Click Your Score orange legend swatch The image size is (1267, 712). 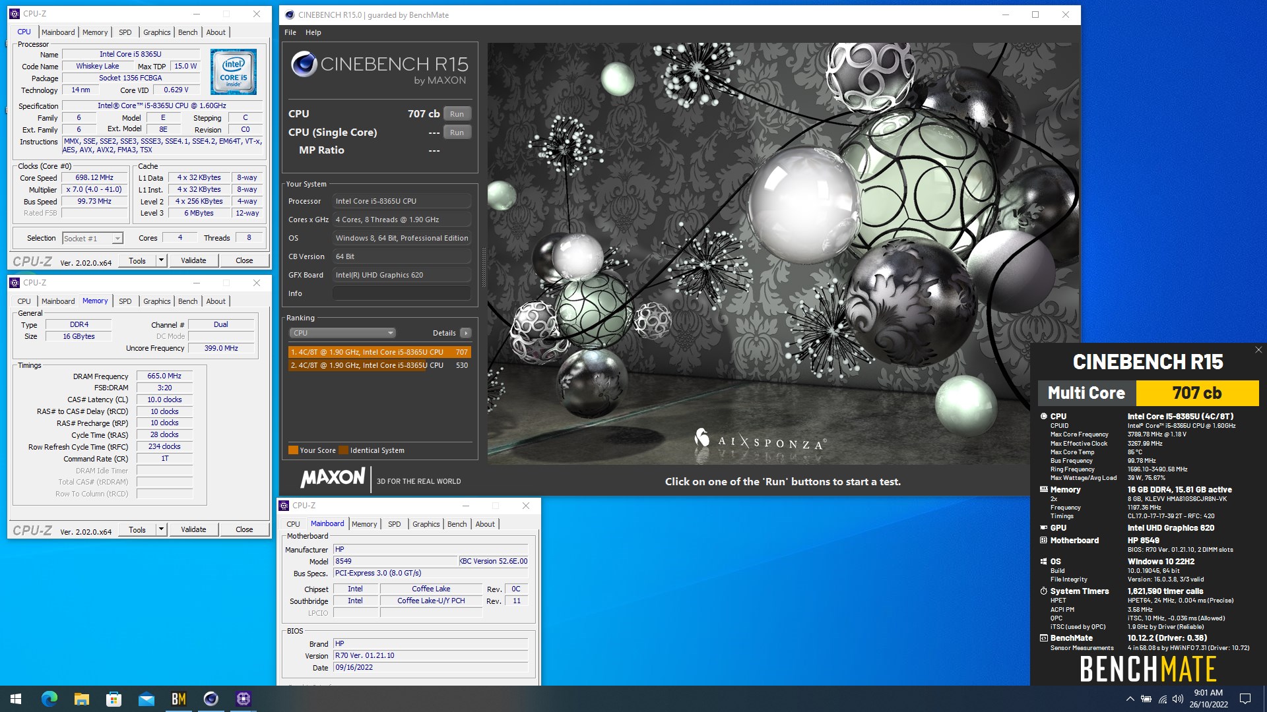coord(293,450)
